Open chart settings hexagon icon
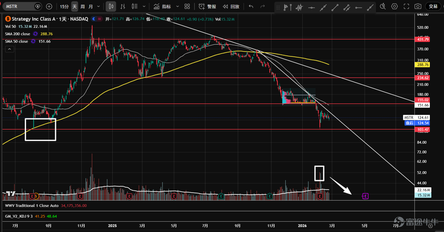This screenshot has height=232, width=444. (x=395, y=6)
